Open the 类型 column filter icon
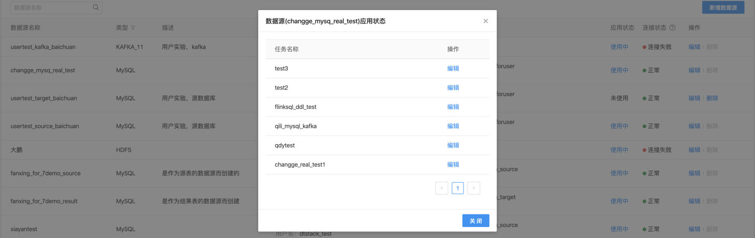 (133, 28)
